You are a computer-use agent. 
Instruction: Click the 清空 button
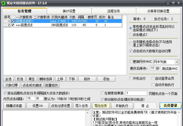(x=32, y=79)
